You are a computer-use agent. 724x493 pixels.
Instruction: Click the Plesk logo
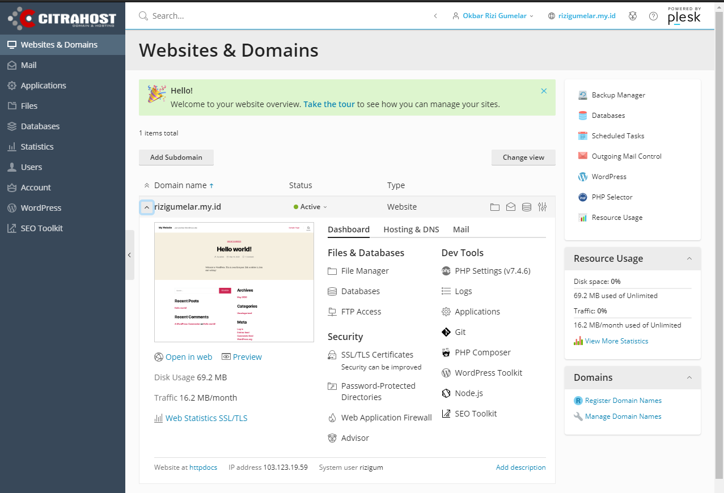(x=684, y=16)
